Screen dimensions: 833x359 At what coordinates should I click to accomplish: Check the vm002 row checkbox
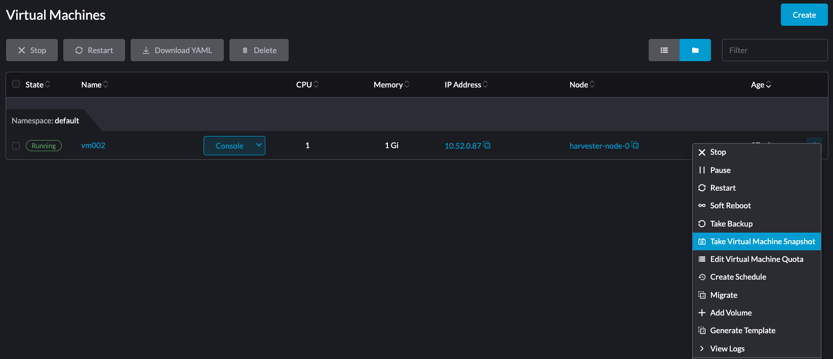(16, 146)
